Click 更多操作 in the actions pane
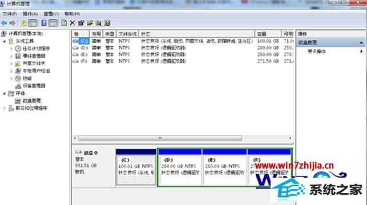The height and width of the screenshot is (205, 367). 317,51
